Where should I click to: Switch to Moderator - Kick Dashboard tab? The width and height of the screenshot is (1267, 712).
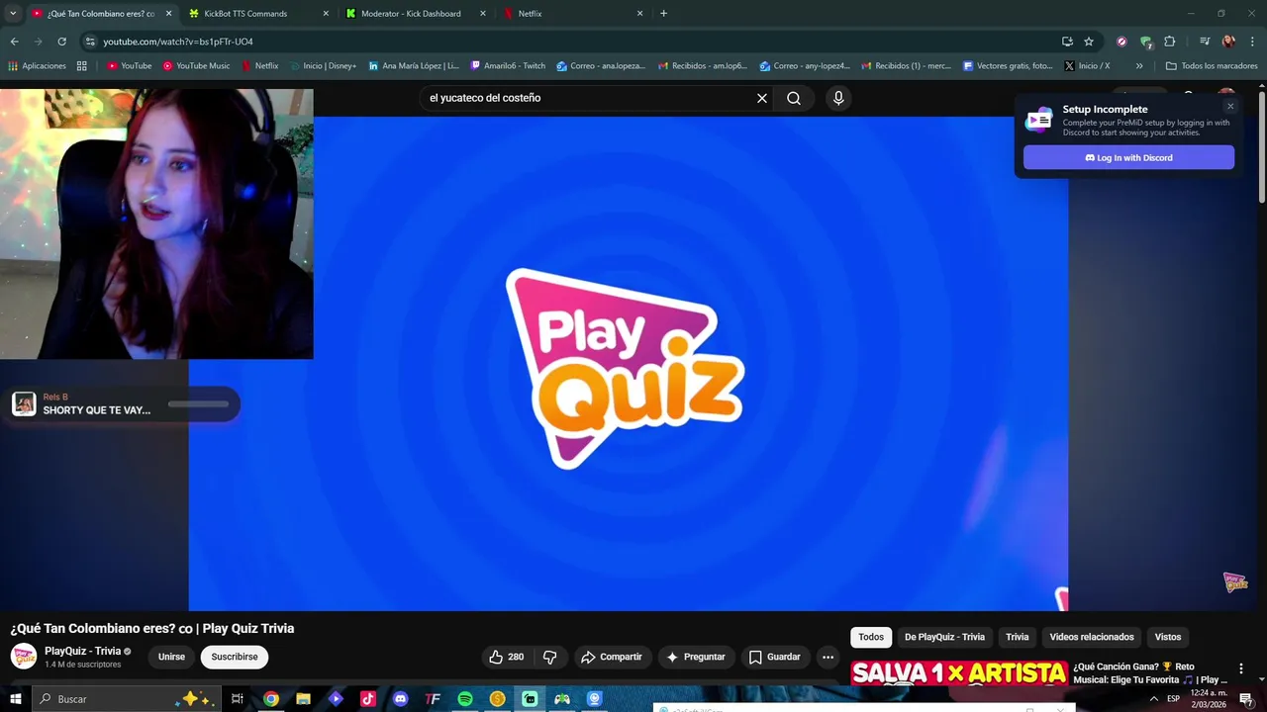point(416,14)
